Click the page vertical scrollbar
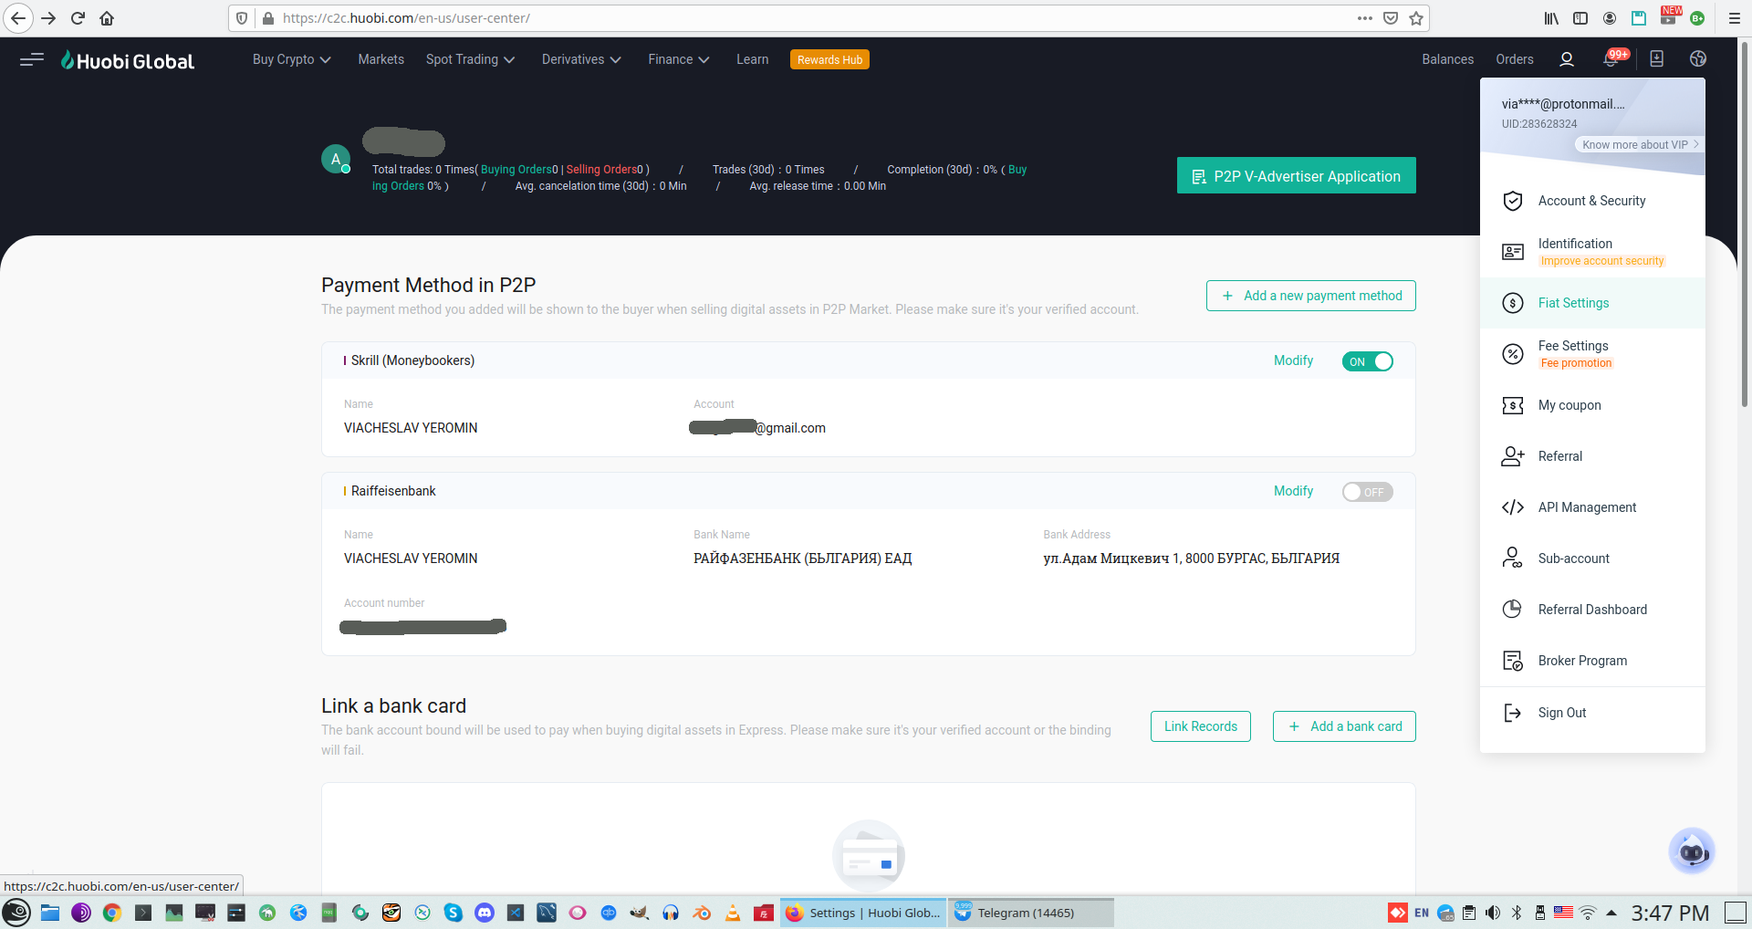The image size is (1752, 929). (1745, 224)
